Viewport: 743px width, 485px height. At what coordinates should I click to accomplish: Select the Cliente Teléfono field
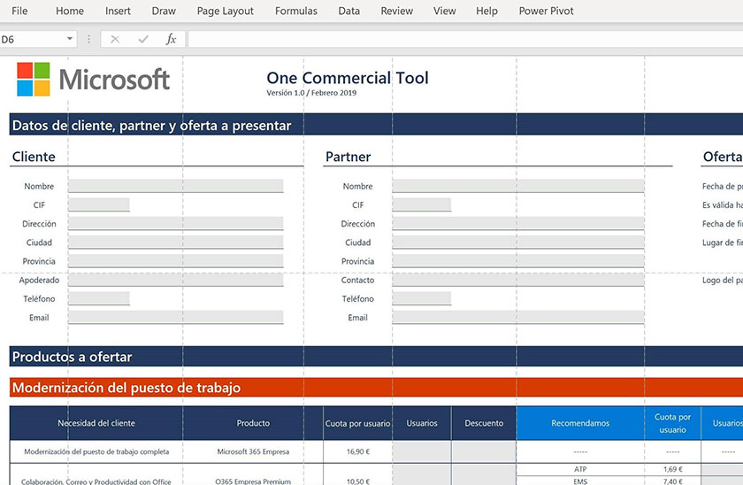98,298
